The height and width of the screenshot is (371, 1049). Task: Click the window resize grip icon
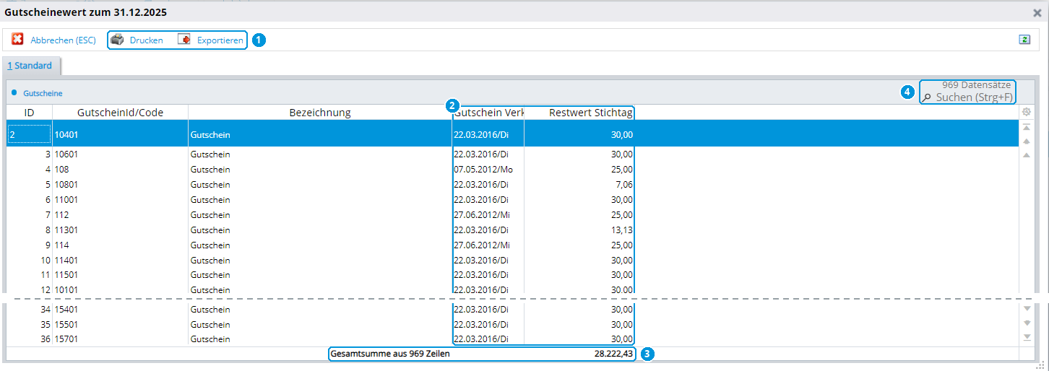pos(1040,365)
